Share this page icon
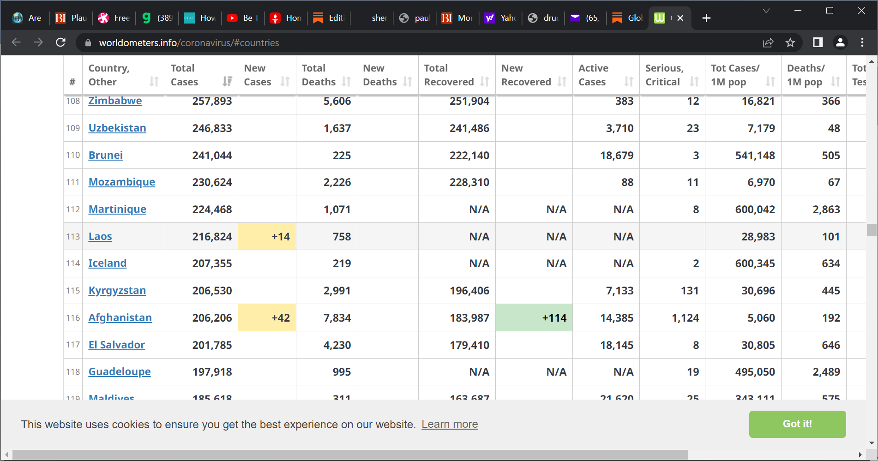878x461 pixels. click(x=768, y=42)
